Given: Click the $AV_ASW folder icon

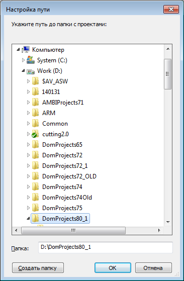Looking at the screenshot, I should point(36,81).
